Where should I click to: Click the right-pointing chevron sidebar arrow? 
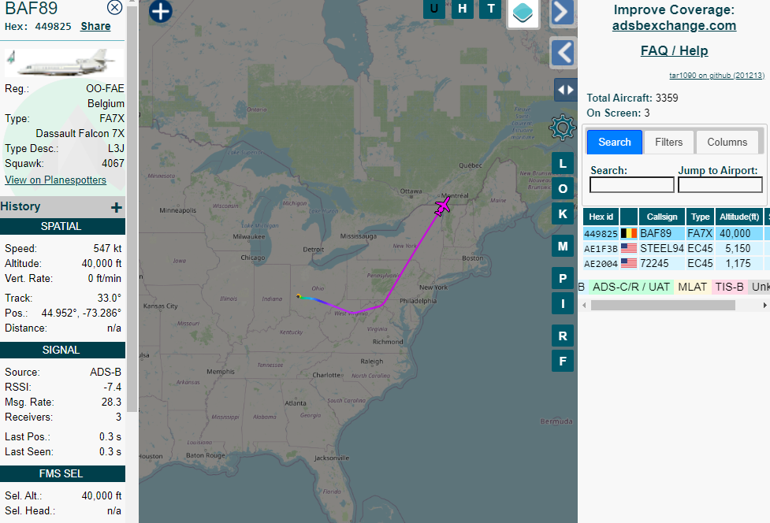563,13
